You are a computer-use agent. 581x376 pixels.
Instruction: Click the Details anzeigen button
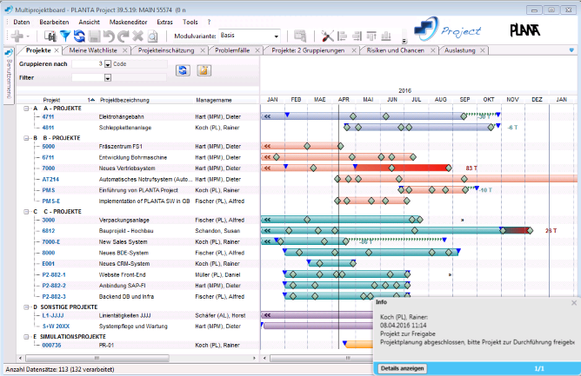(403, 368)
